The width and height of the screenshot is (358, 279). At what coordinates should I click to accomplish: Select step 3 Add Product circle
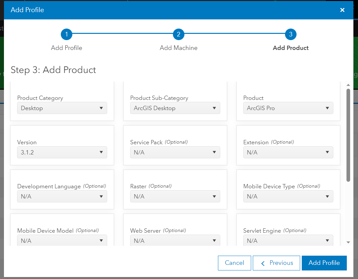point(291,34)
